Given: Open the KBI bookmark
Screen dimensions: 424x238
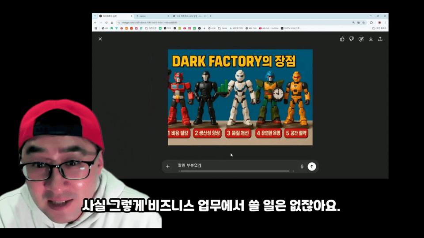Looking at the screenshot, I should (105, 28).
